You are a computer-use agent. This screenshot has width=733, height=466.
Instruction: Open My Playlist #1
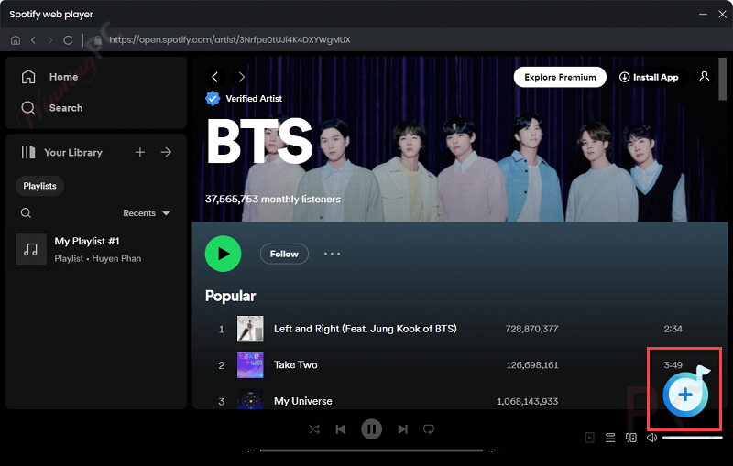96,249
